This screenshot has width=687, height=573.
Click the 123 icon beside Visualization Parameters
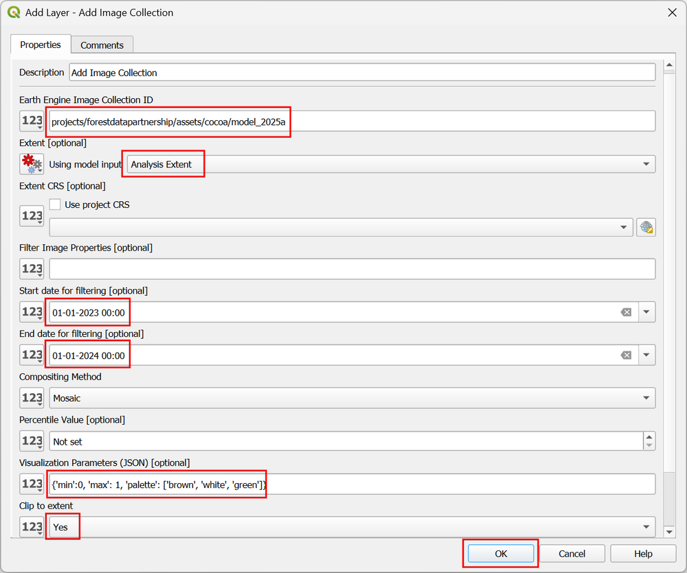pyautogui.click(x=32, y=484)
